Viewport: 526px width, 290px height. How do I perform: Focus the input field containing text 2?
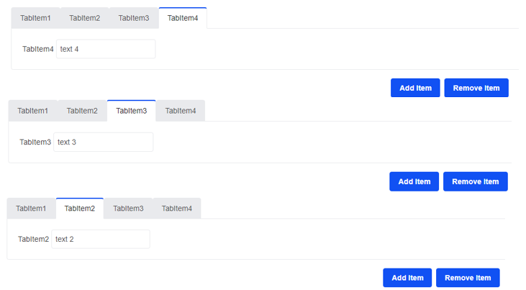[101, 239]
